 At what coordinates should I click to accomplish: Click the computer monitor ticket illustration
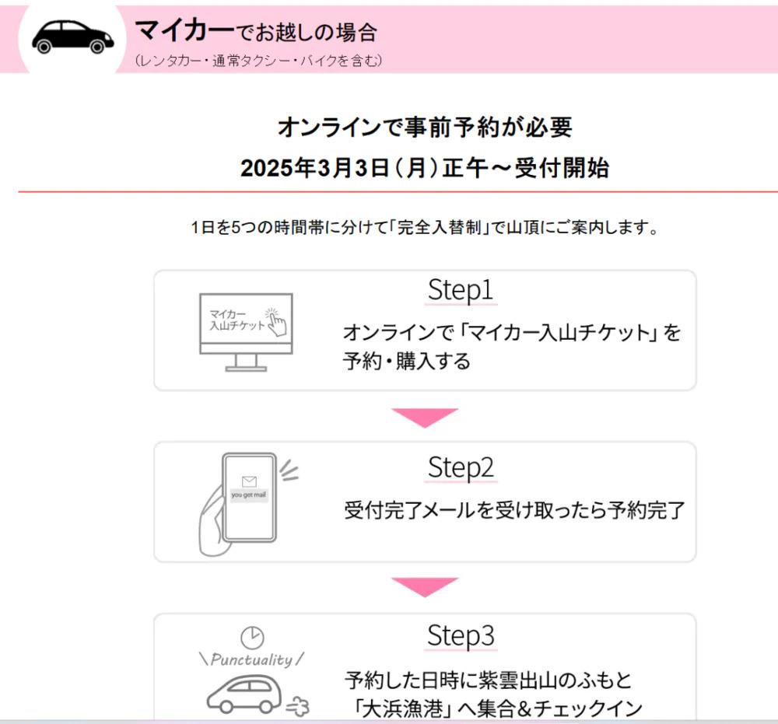click(246, 332)
